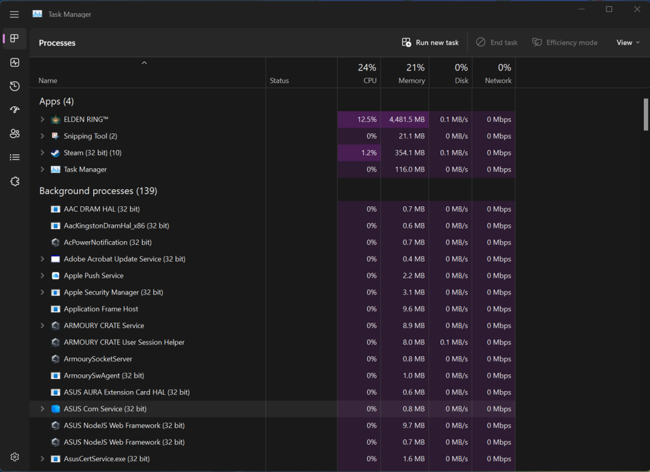The height and width of the screenshot is (472, 650).
Task: Sort processes by CPU column header
Action: [359, 73]
